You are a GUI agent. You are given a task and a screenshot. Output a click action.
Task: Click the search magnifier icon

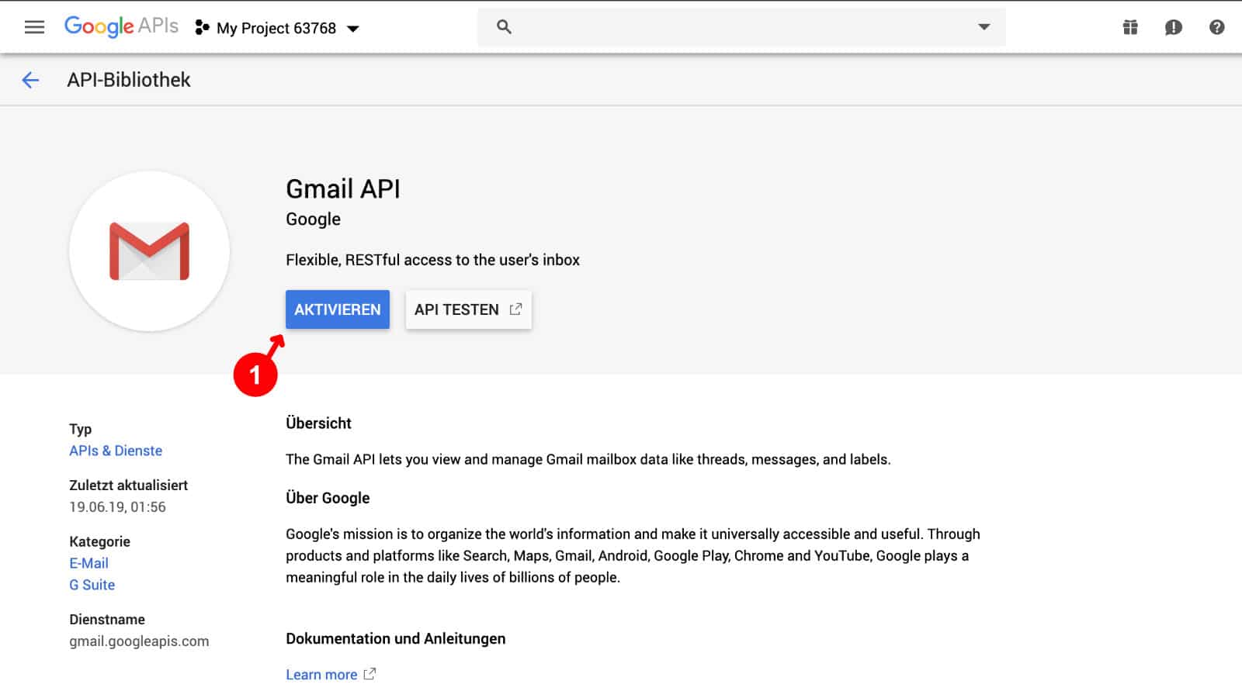click(x=504, y=27)
